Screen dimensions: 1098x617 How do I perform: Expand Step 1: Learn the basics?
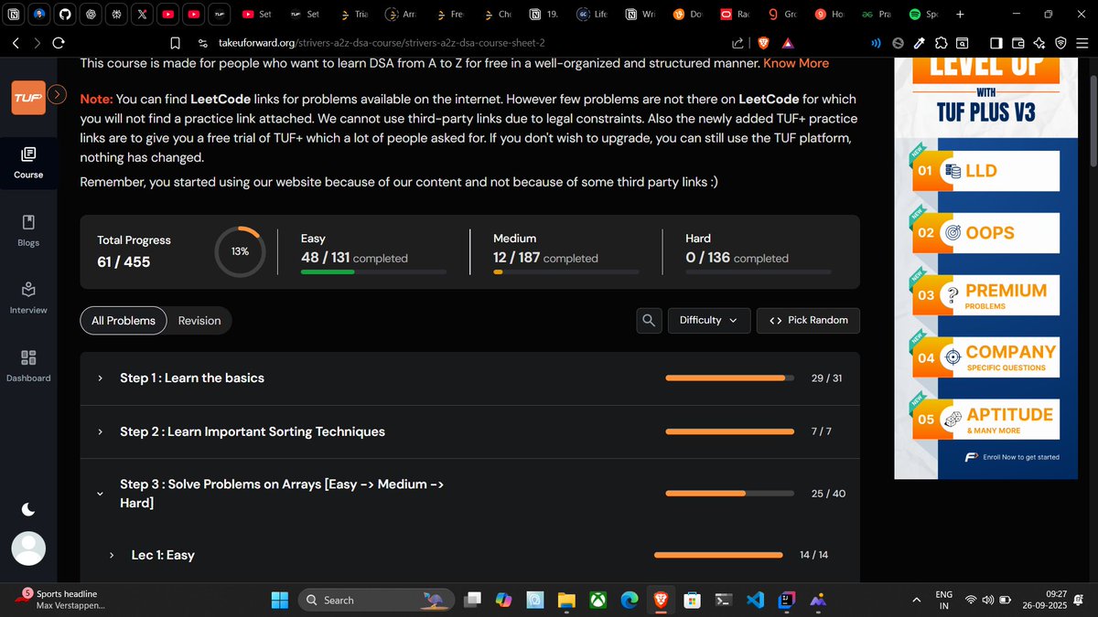click(x=469, y=378)
